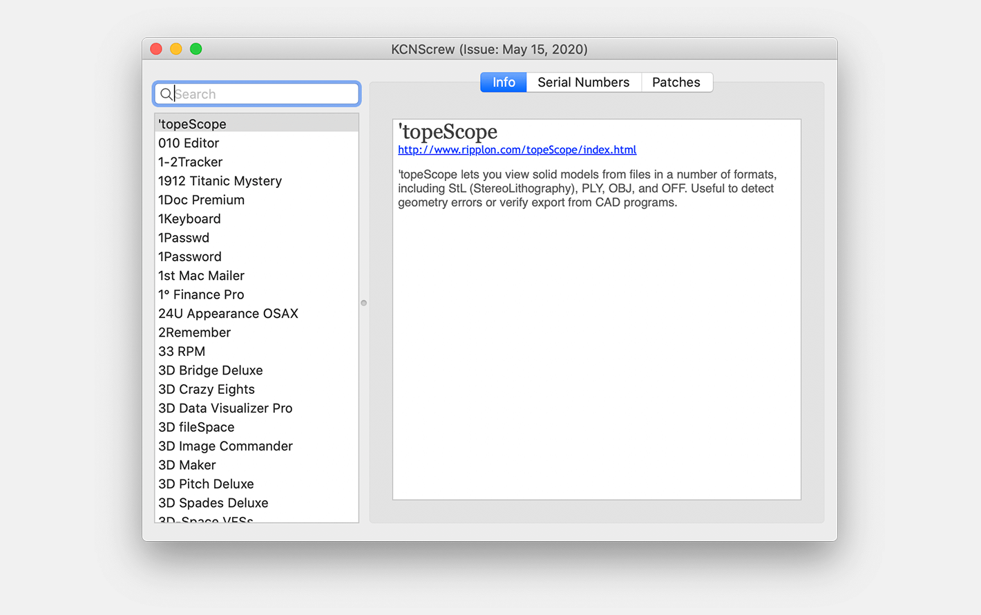Pick 1Keyboard from the list
The height and width of the screenshot is (615, 981).
256,219
